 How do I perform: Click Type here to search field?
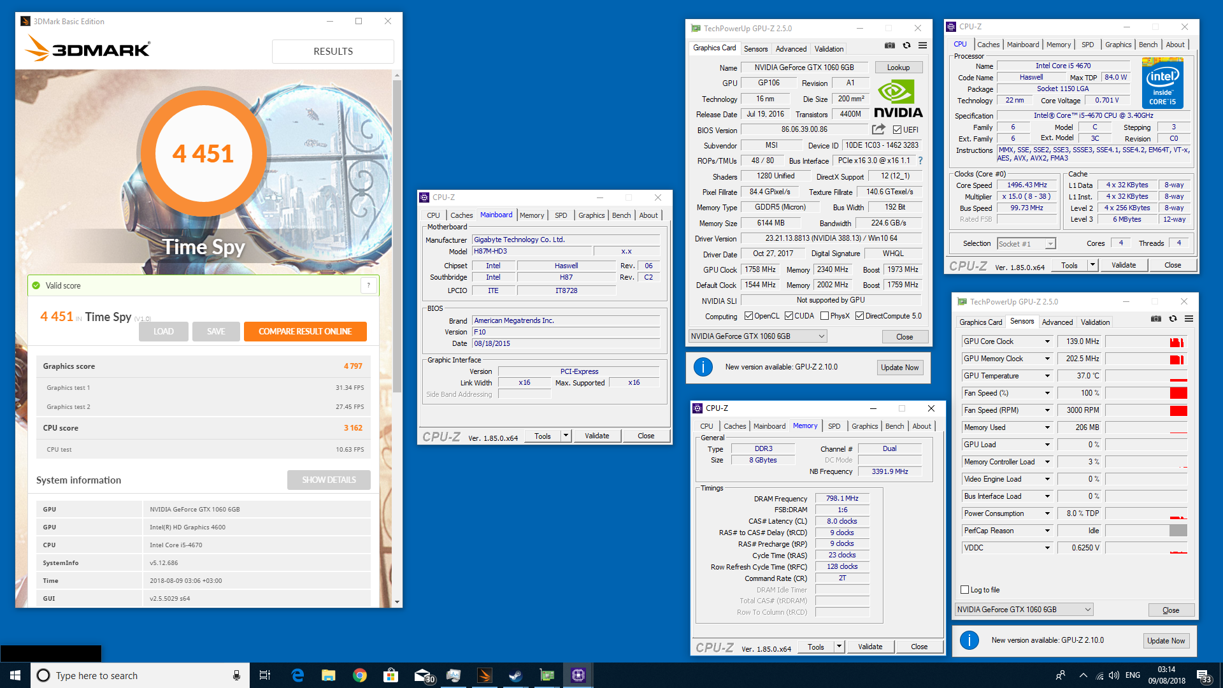point(140,675)
